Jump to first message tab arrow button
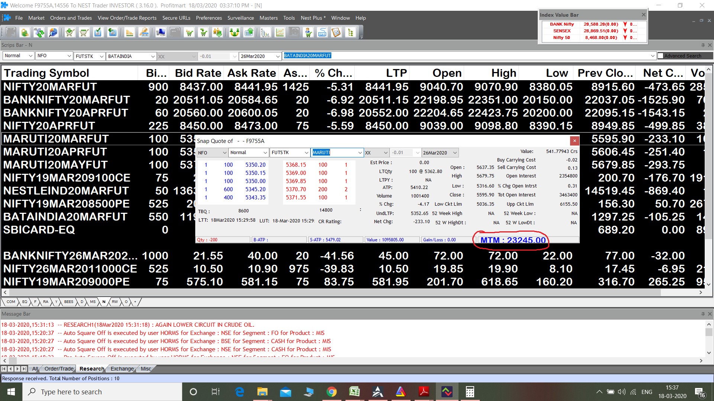 click(4, 369)
